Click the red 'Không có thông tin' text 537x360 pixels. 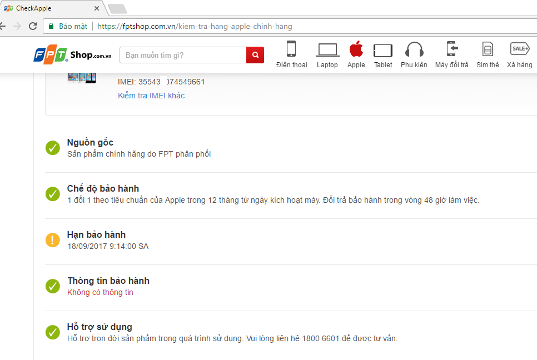(101, 292)
